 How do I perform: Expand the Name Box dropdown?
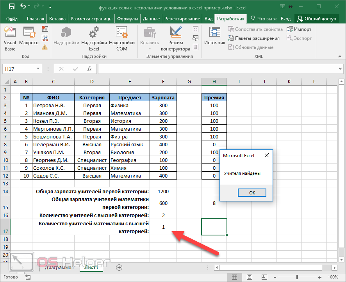(38, 69)
